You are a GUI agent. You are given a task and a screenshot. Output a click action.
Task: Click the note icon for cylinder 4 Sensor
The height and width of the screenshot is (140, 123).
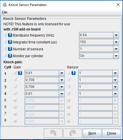(x=69, y=94)
